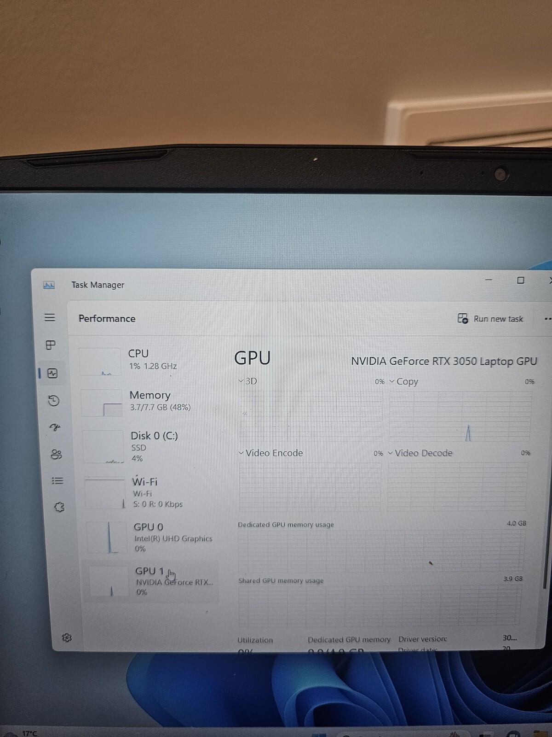552x737 pixels.
Task: Select GPU 0 Intel UHD Graphics entry
Action: 152,537
